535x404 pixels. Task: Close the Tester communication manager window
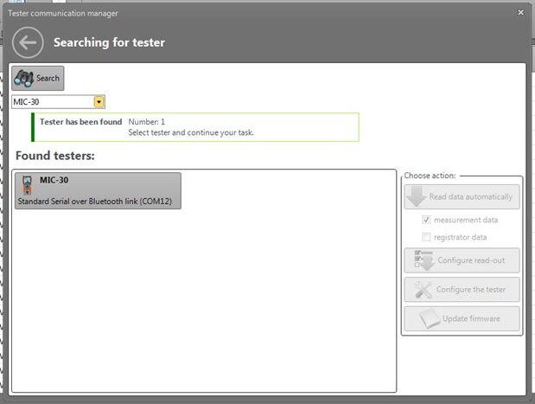pos(520,13)
